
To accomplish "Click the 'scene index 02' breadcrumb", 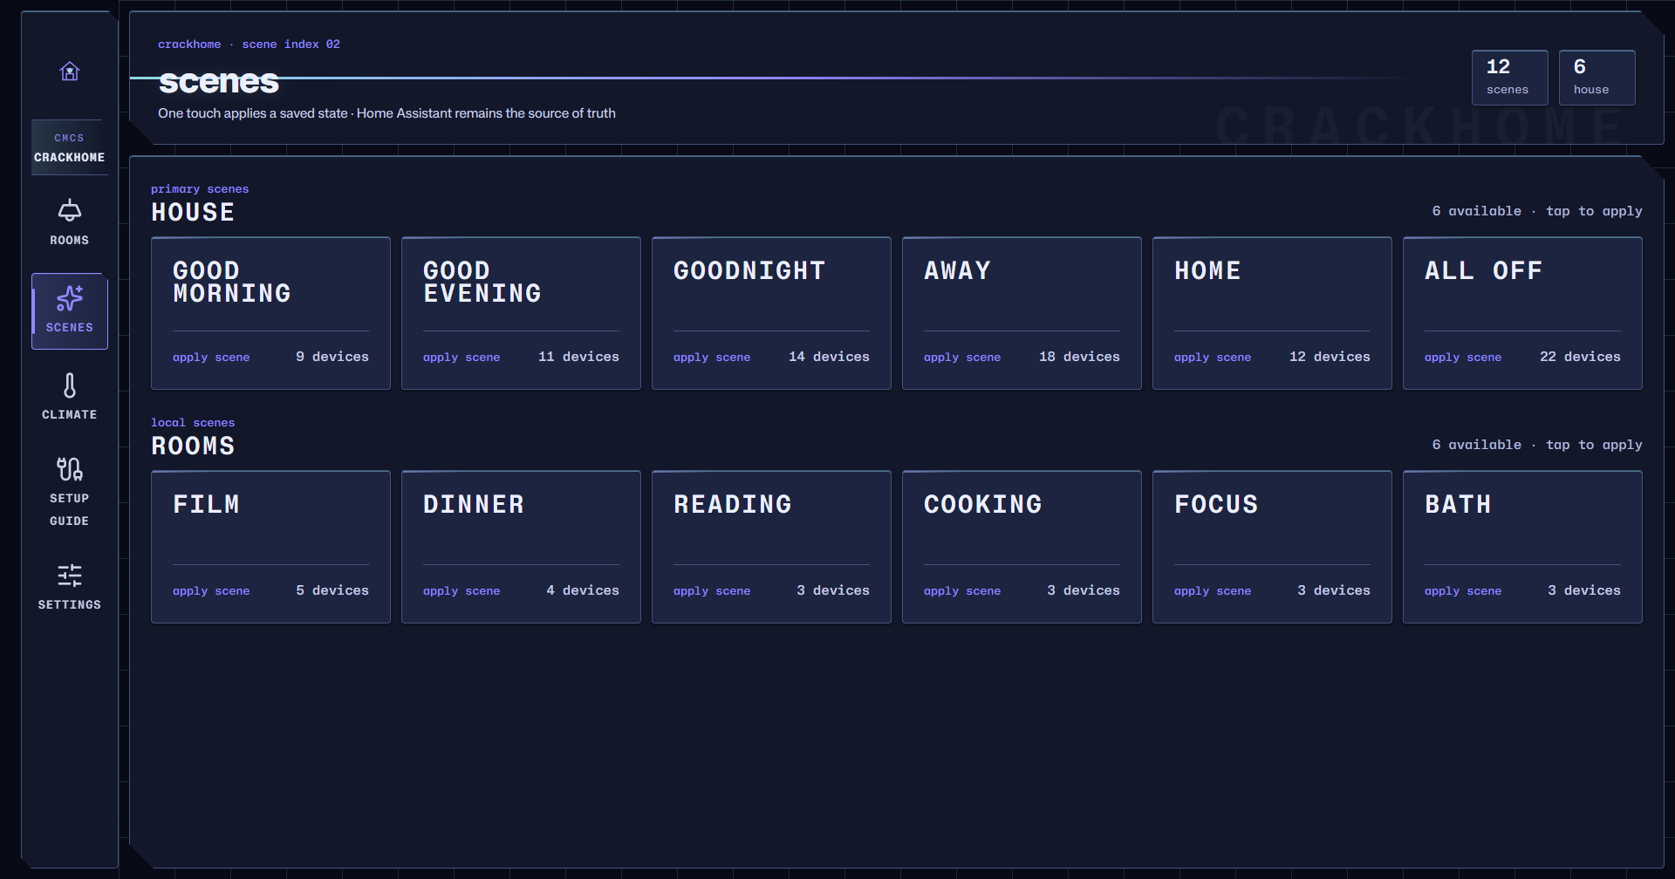I will (291, 44).
